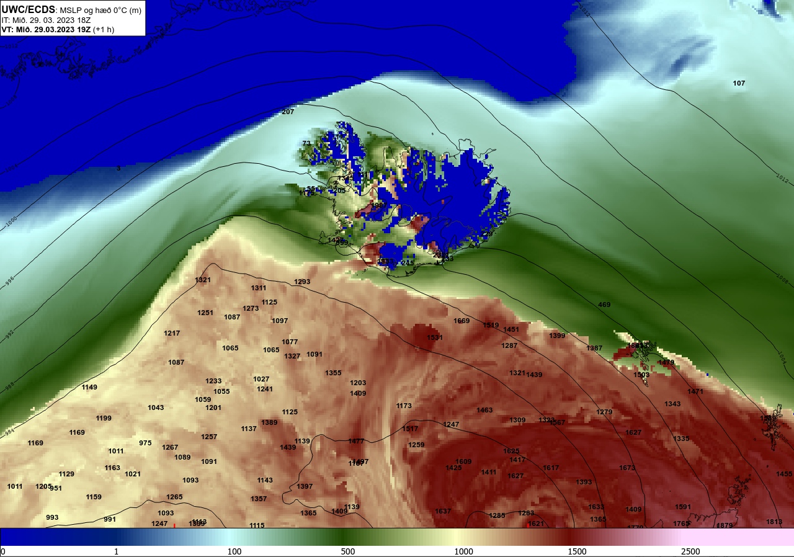Click the map value 1617
The image size is (794, 557).
551,468
